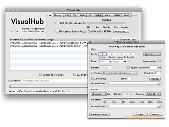
Task: Enable Hint para Streaming checkbox
Action: (57, 31)
